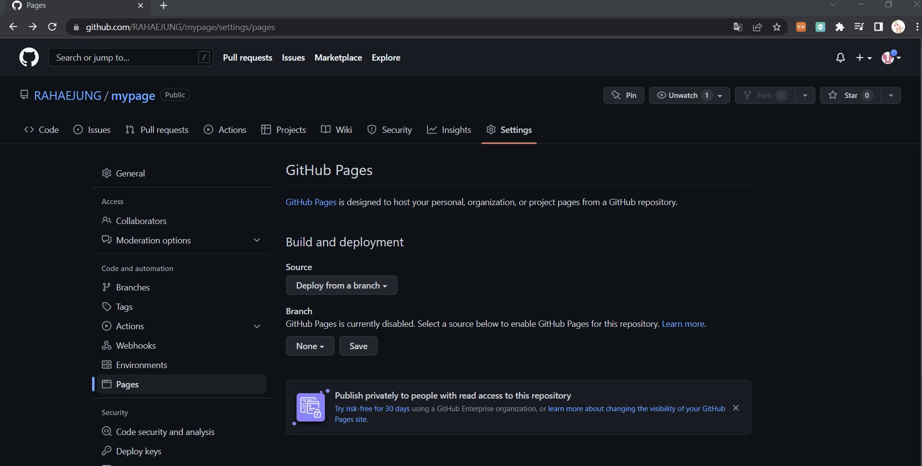Open the plus create-new menu
The height and width of the screenshot is (466, 922).
pyautogui.click(x=864, y=58)
